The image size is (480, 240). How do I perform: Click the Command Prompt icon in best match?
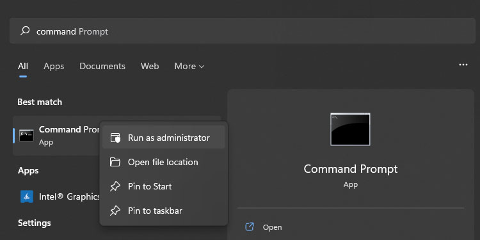click(x=26, y=135)
